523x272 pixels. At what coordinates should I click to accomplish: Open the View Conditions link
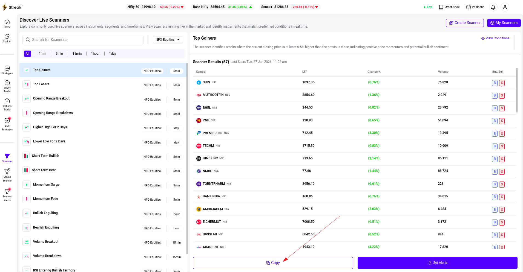click(x=495, y=38)
